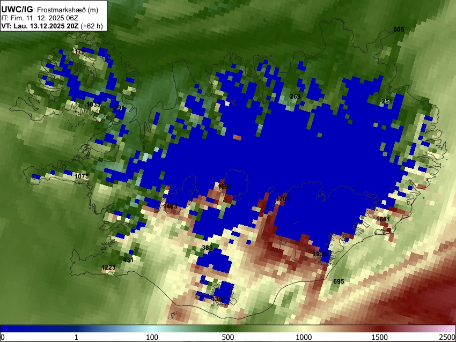Click the map value label 1701
This screenshot has height=342, width=456.
click(283, 199)
